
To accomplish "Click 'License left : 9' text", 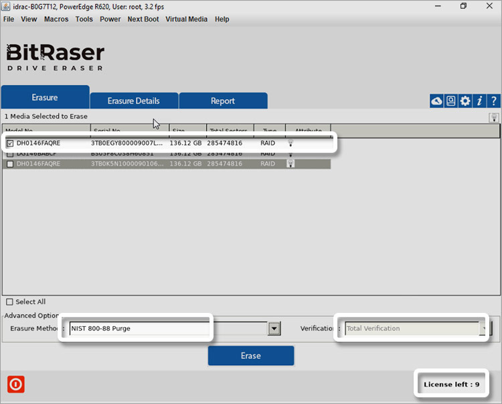I will tap(451, 385).
